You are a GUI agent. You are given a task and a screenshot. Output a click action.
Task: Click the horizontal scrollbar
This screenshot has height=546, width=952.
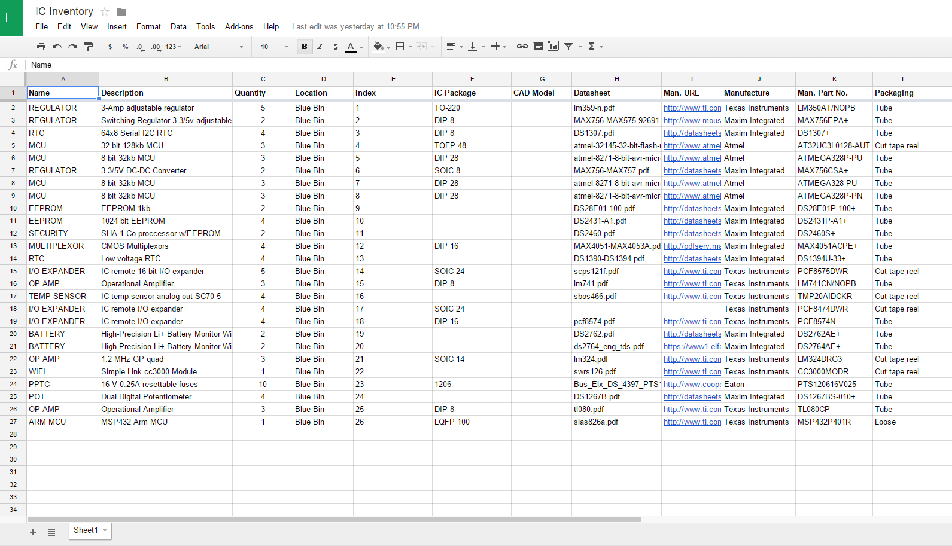tap(334, 519)
